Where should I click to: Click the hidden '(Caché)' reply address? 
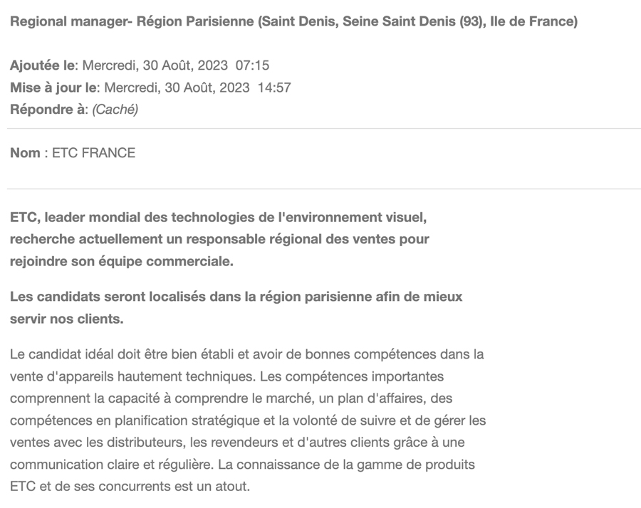click(115, 110)
